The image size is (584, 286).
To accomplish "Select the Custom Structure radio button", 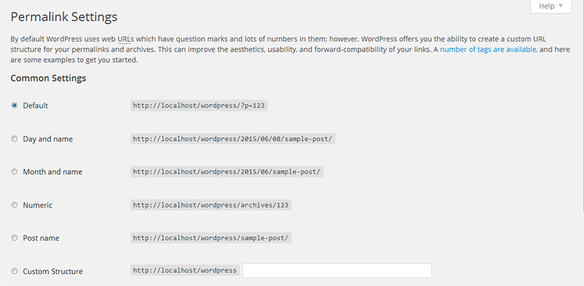I will tap(15, 271).
